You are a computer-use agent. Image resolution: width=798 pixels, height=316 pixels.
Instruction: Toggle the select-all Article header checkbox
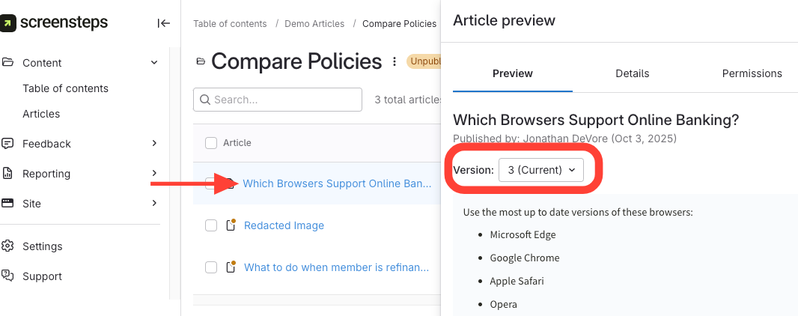pos(211,143)
